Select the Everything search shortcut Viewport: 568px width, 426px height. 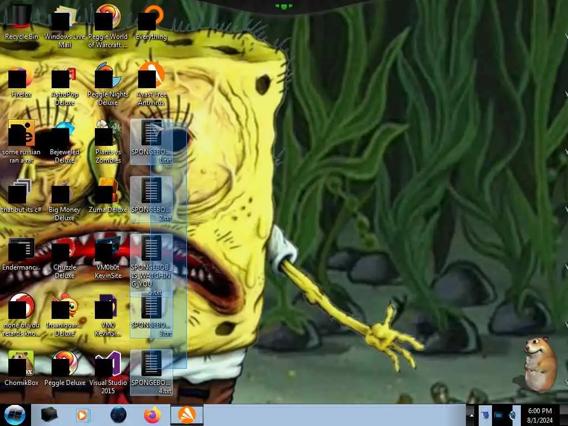151,21
